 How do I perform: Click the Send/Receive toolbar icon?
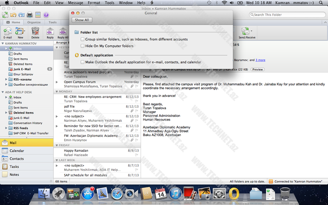point(246,31)
